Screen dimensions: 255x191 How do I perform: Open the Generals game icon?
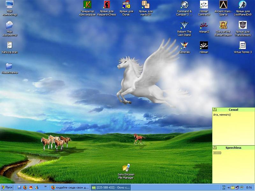(x=184, y=45)
